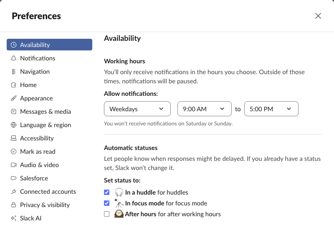Click the headphones emoji for huddle status
Screen dimensions: 334x225
click(119, 192)
